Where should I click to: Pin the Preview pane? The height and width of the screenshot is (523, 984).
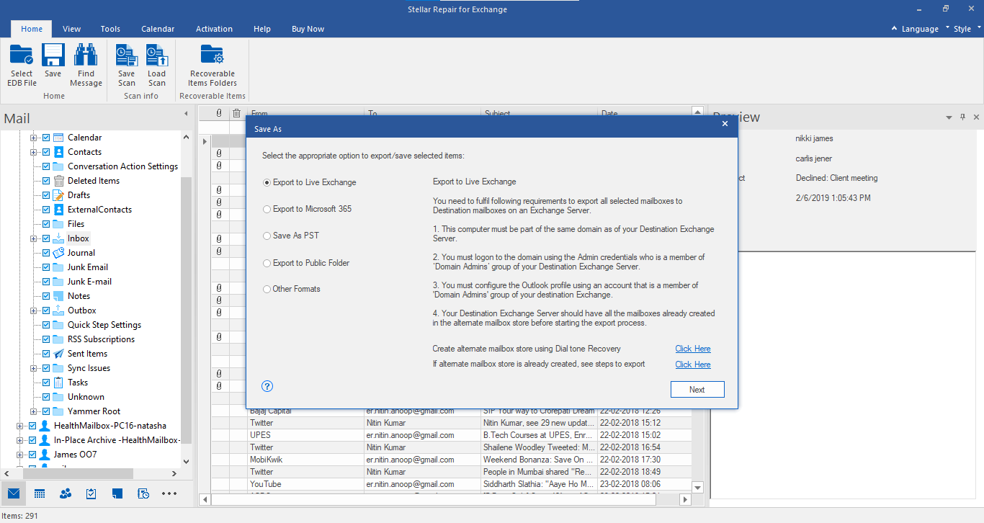963,117
